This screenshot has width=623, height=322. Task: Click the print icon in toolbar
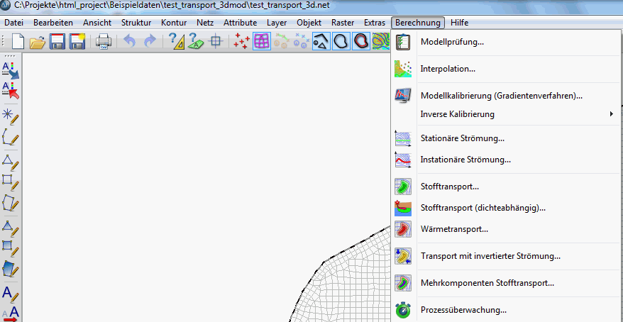coord(104,42)
